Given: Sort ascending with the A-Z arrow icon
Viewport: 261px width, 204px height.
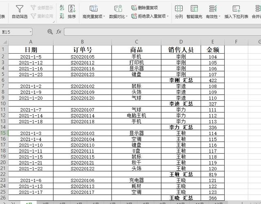Looking at the screenshot, I should 62,8.
